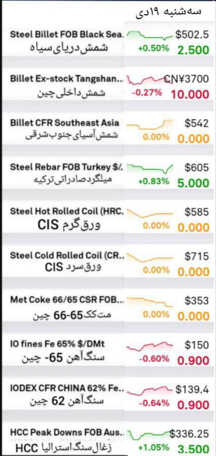Open the IO fines Fe 65% sparkline chart

coord(150,346)
